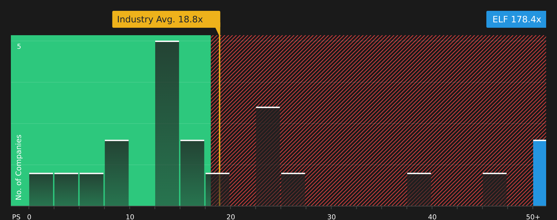This screenshot has width=557, height=220.
Task: Click the bar between PS 45 and 47.5
Action: pyautogui.click(x=495, y=190)
